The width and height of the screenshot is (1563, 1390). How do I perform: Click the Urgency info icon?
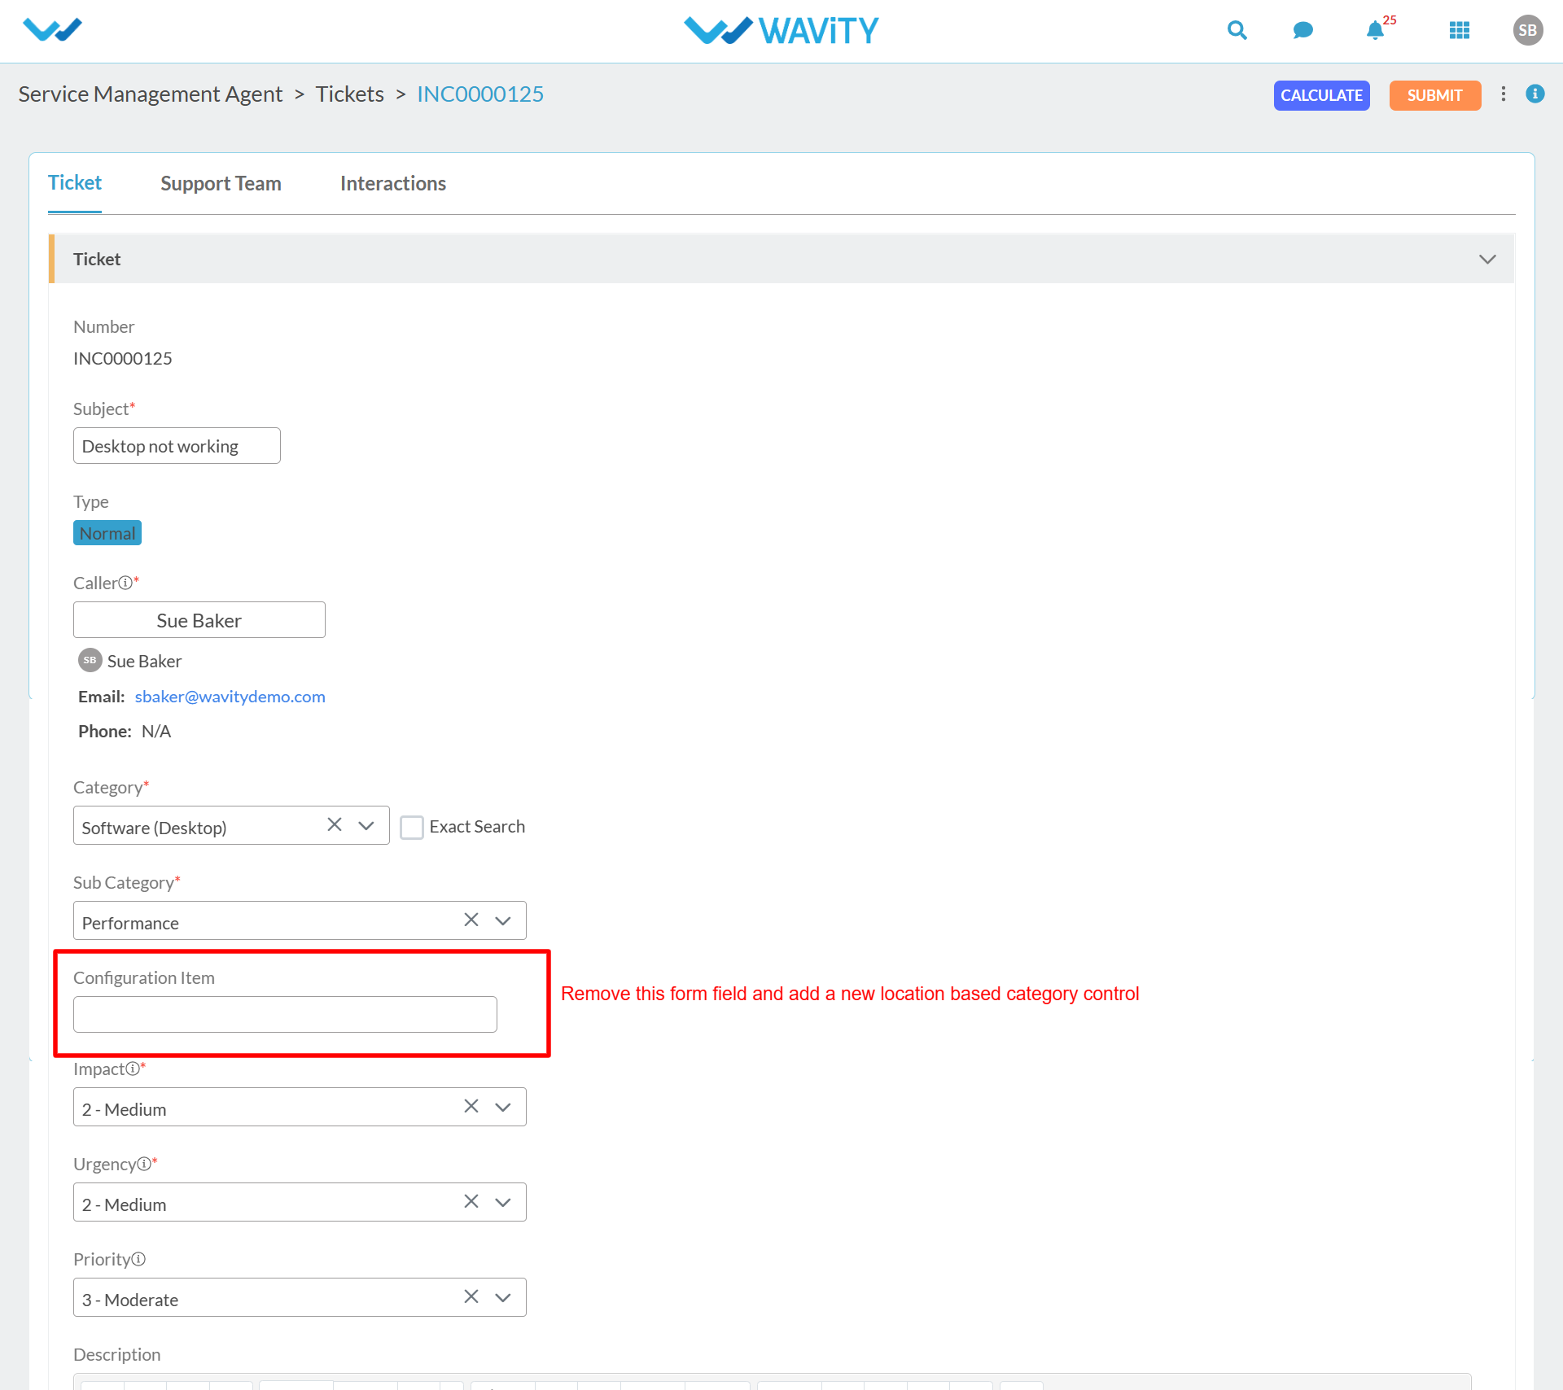(x=144, y=1164)
